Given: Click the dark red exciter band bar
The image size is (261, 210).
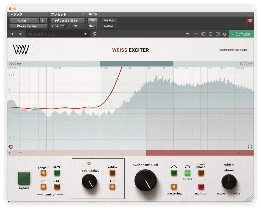Looking at the screenshot, I should 200,153.
